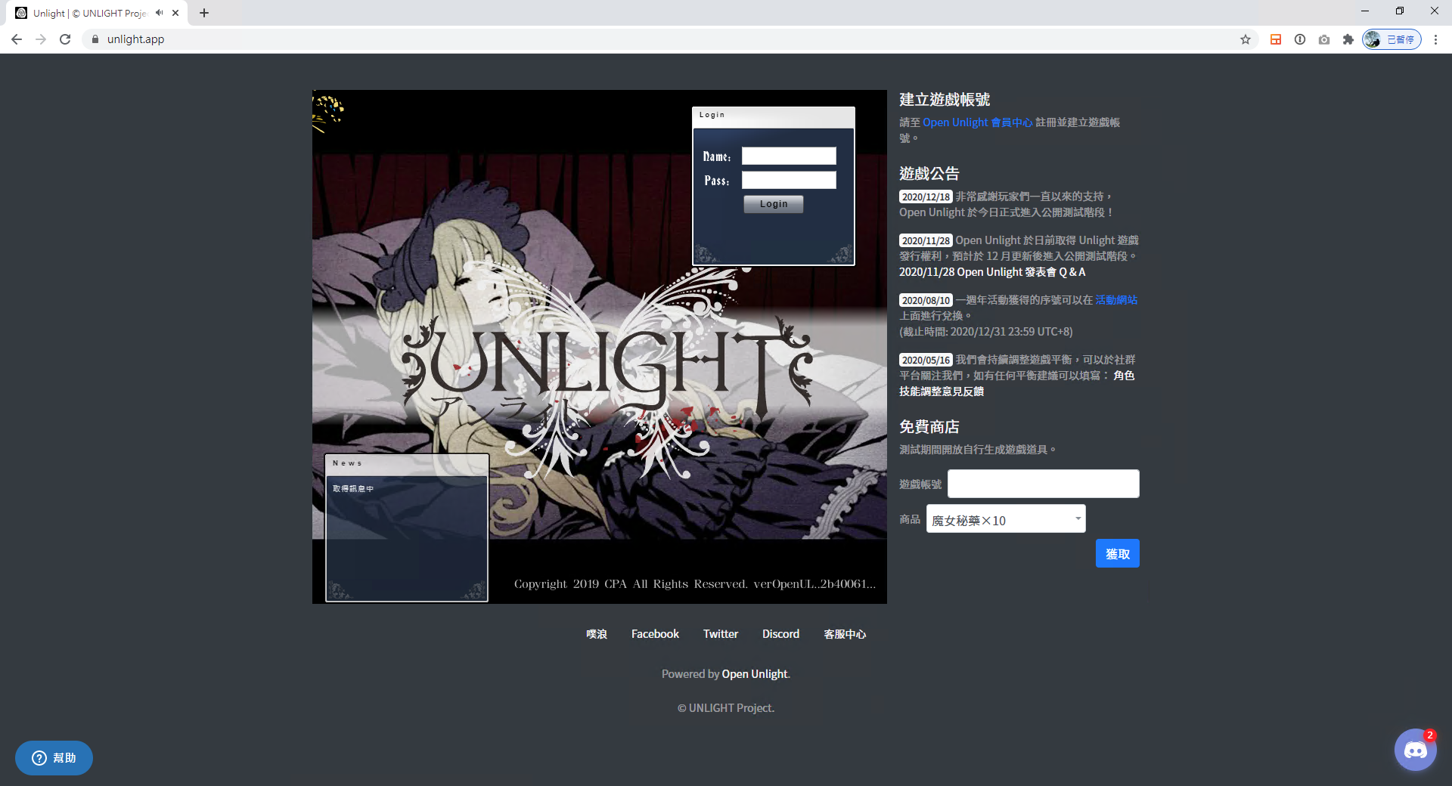Click the blue 獲取 button
Screen dimensions: 1452x786
1118,553
